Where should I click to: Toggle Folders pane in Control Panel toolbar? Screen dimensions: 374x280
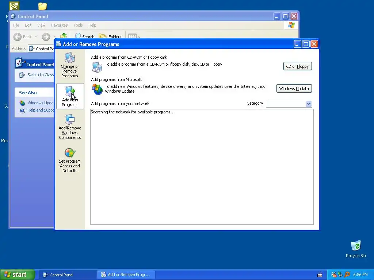click(110, 36)
